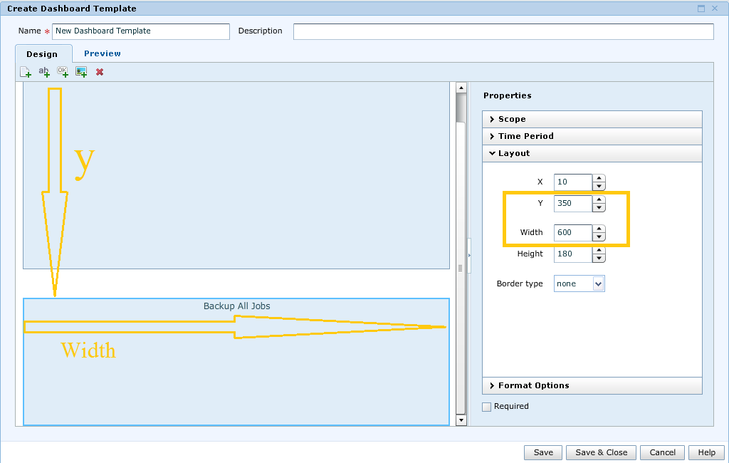Click the red delete X icon
Viewport: 729px width, 463px height.
click(x=100, y=72)
